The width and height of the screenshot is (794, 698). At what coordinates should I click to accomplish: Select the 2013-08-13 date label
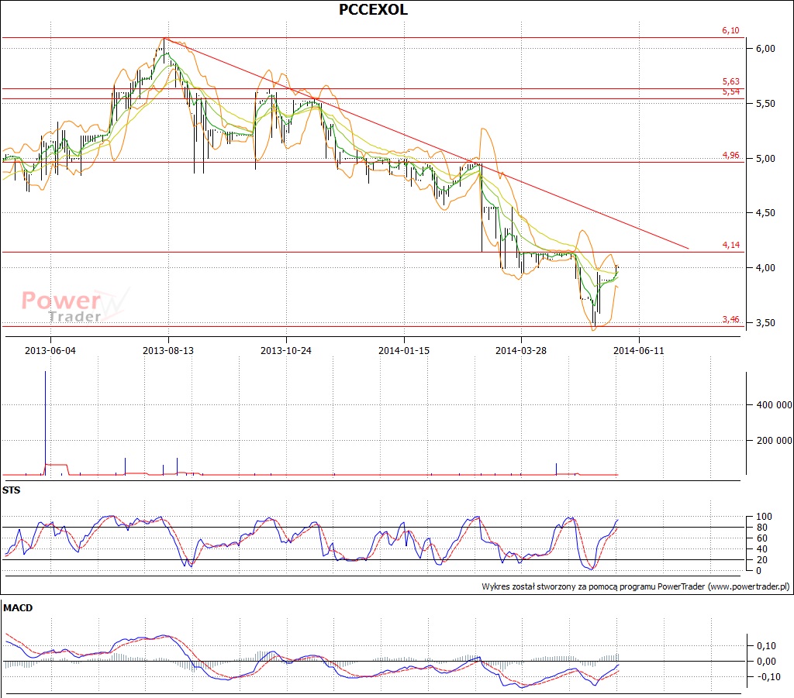(x=168, y=350)
